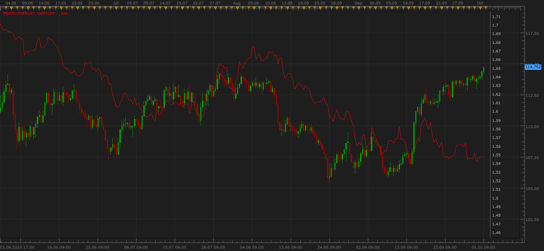Click the '02.09 09:00' bottom axis label
Viewport: 544px width, 251px height.
tap(368, 247)
